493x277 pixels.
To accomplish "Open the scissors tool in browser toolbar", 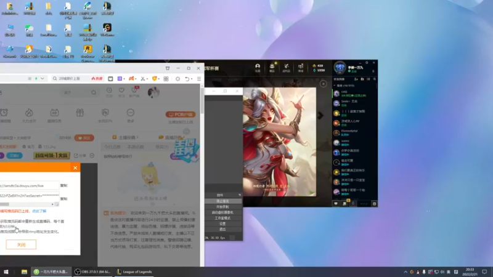I will pos(143,79).
